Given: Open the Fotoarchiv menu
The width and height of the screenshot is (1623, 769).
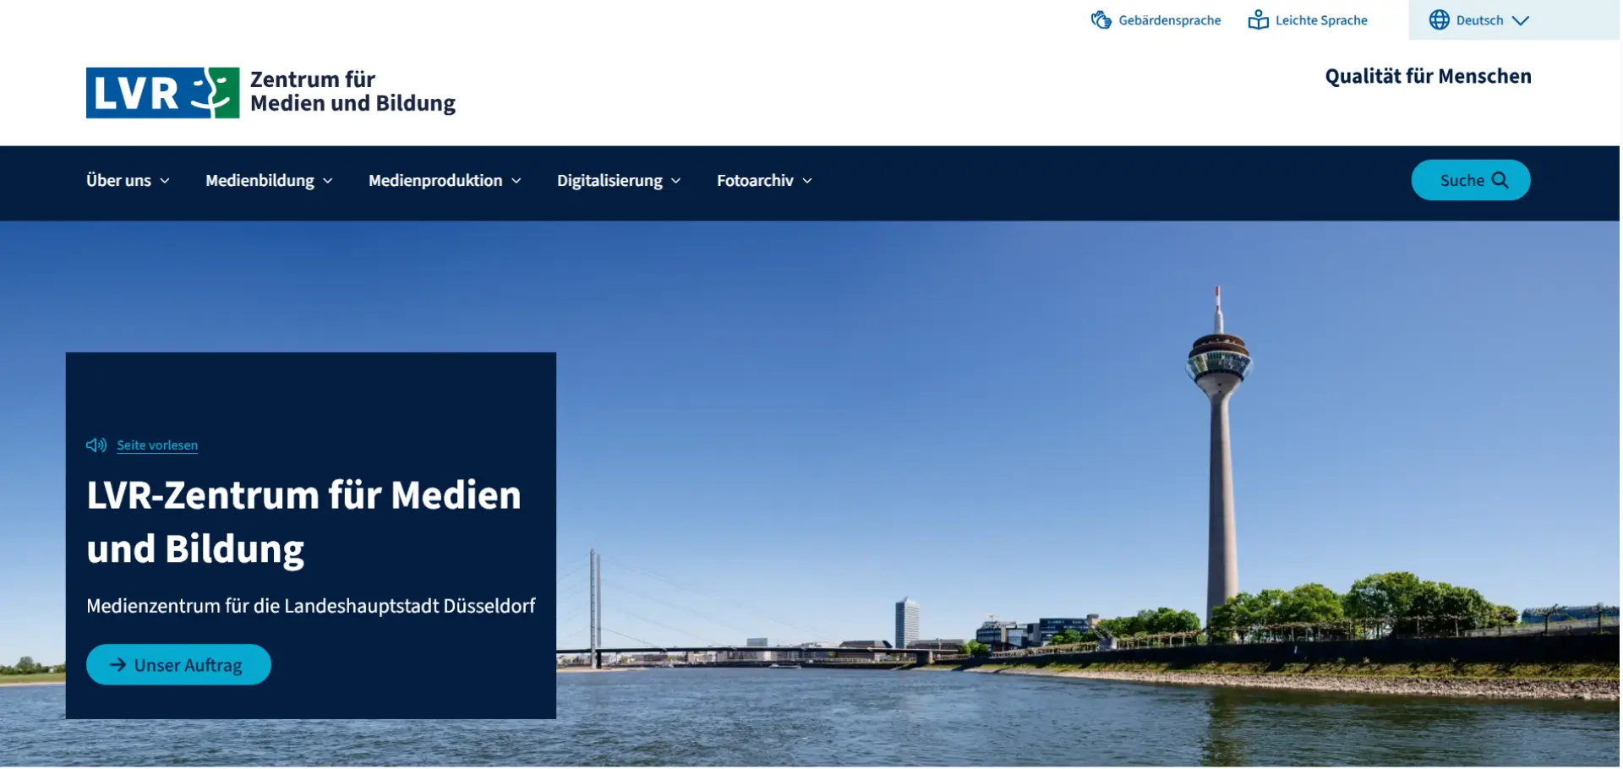Looking at the screenshot, I should 764,181.
